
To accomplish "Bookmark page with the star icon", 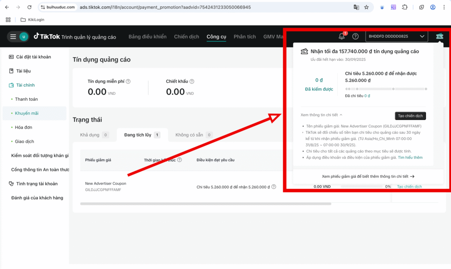I will (x=366, y=7).
